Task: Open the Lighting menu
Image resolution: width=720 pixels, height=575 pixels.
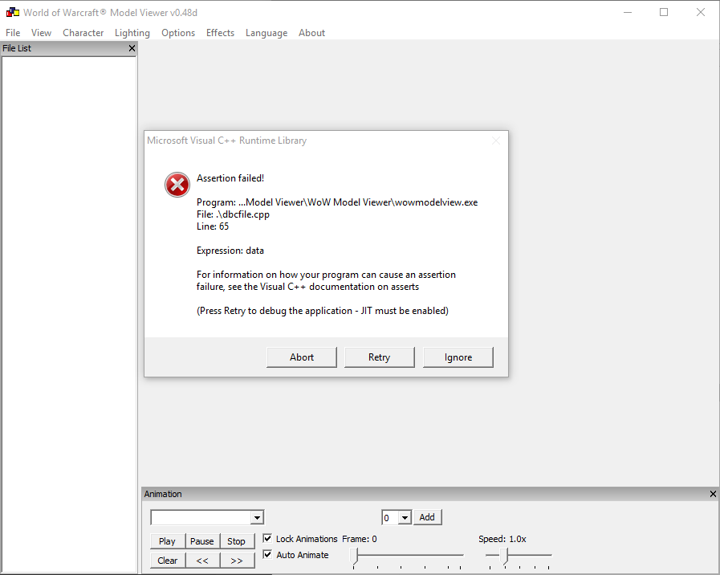Action: [132, 33]
